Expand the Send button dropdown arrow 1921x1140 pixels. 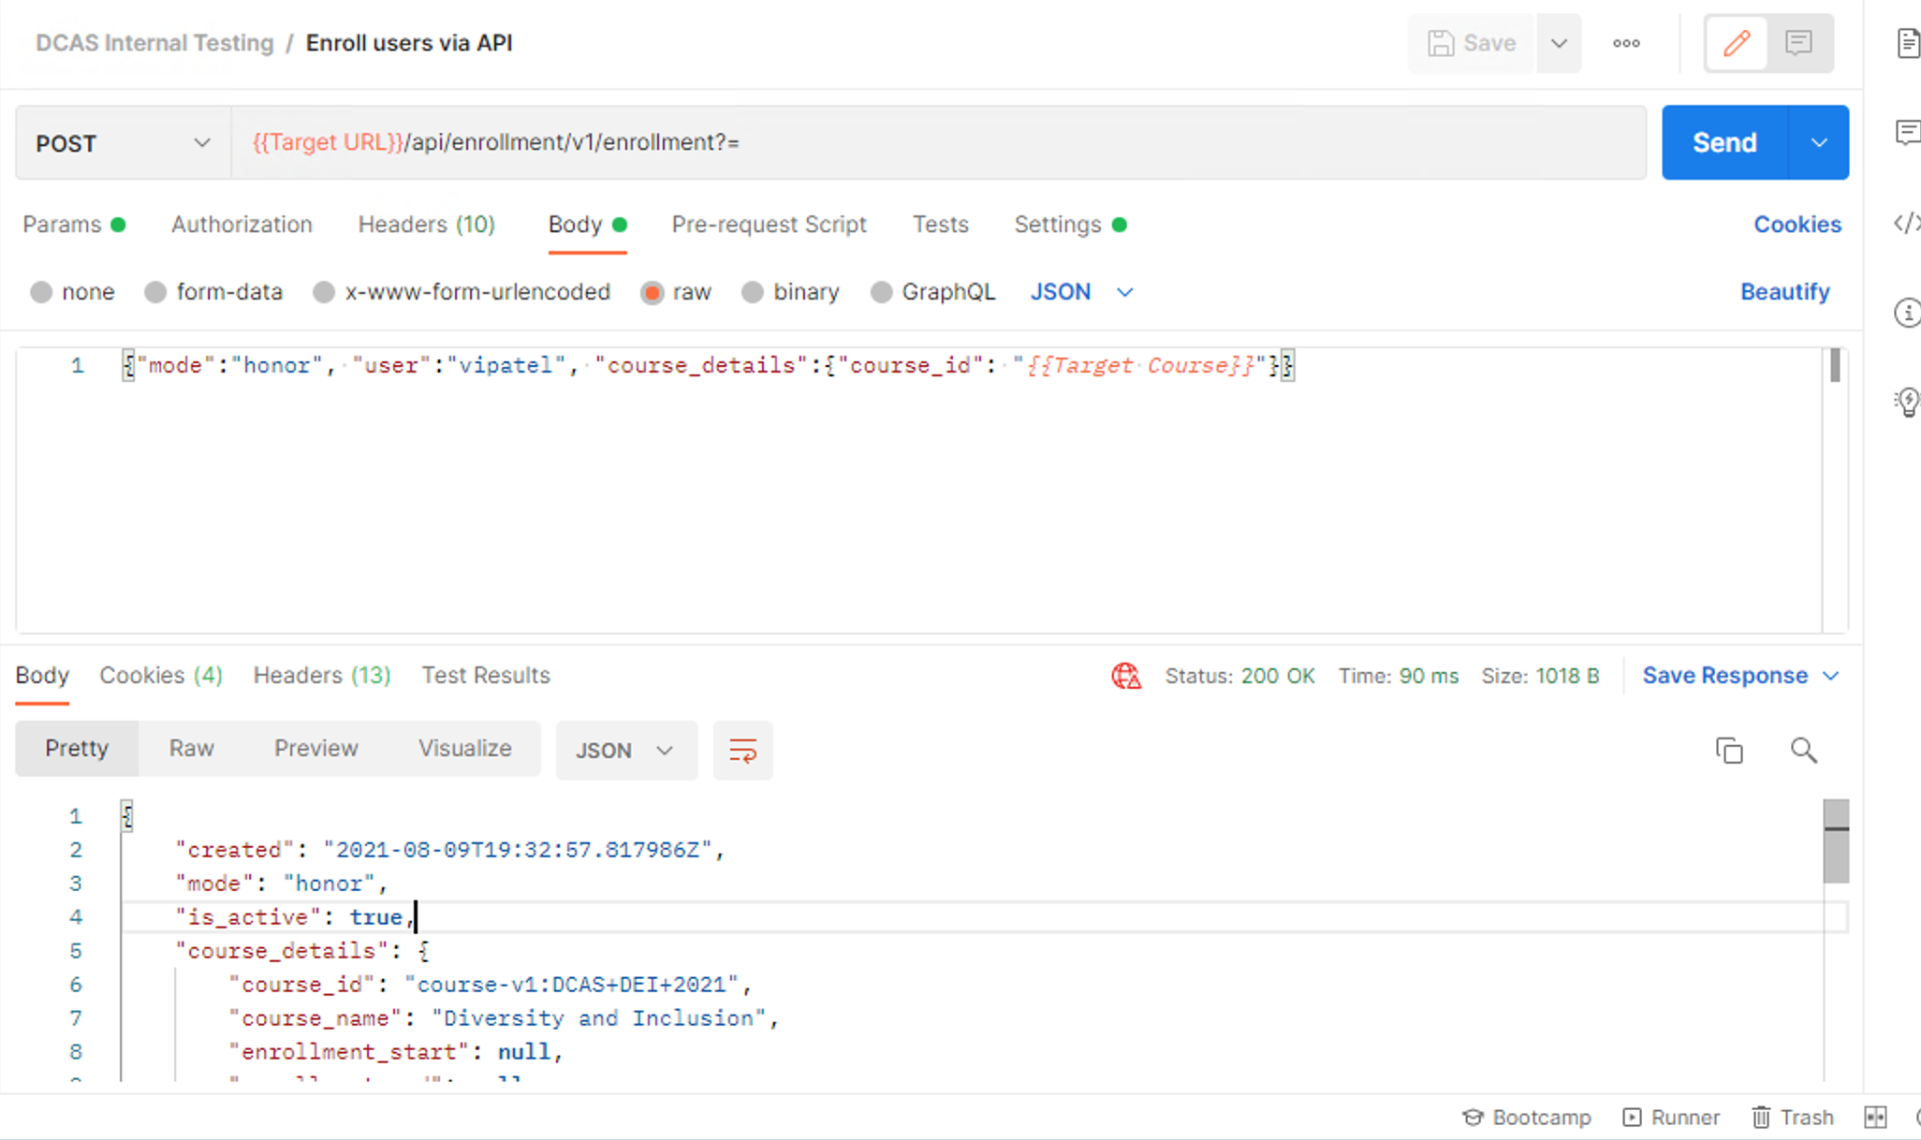tap(1819, 142)
